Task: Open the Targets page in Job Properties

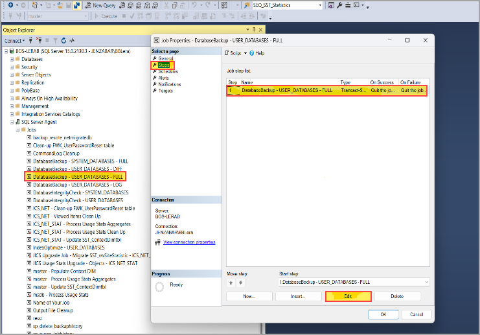Action: [x=166, y=91]
